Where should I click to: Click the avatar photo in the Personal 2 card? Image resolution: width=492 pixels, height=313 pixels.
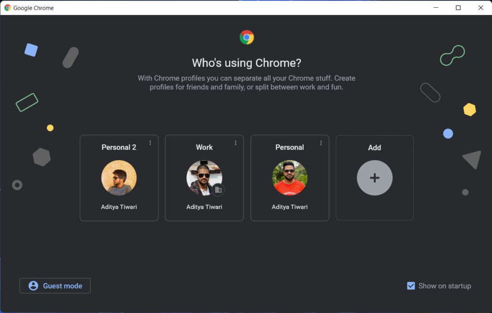tap(119, 177)
